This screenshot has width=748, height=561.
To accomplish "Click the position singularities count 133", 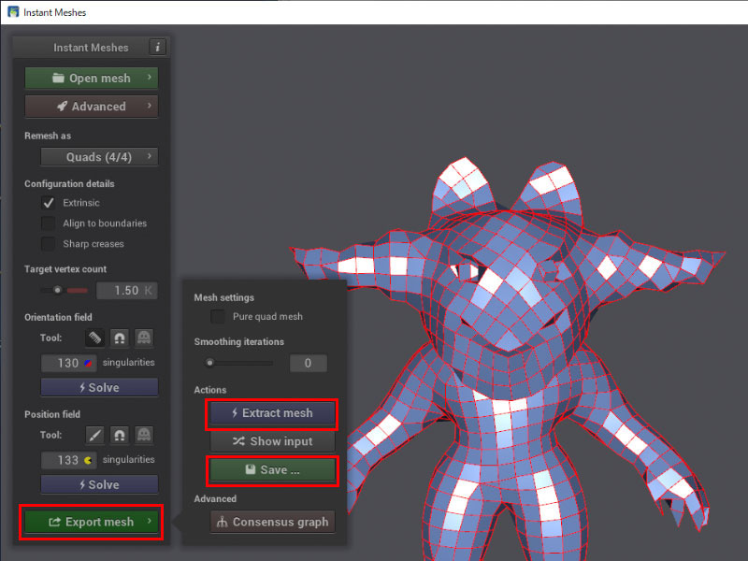I will pyautogui.click(x=68, y=460).
